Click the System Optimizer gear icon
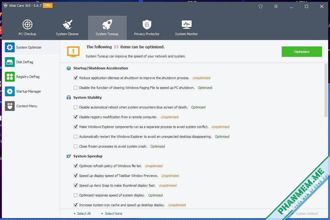 pos(10,47)
